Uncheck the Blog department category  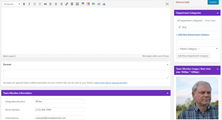tap(180, 27)
